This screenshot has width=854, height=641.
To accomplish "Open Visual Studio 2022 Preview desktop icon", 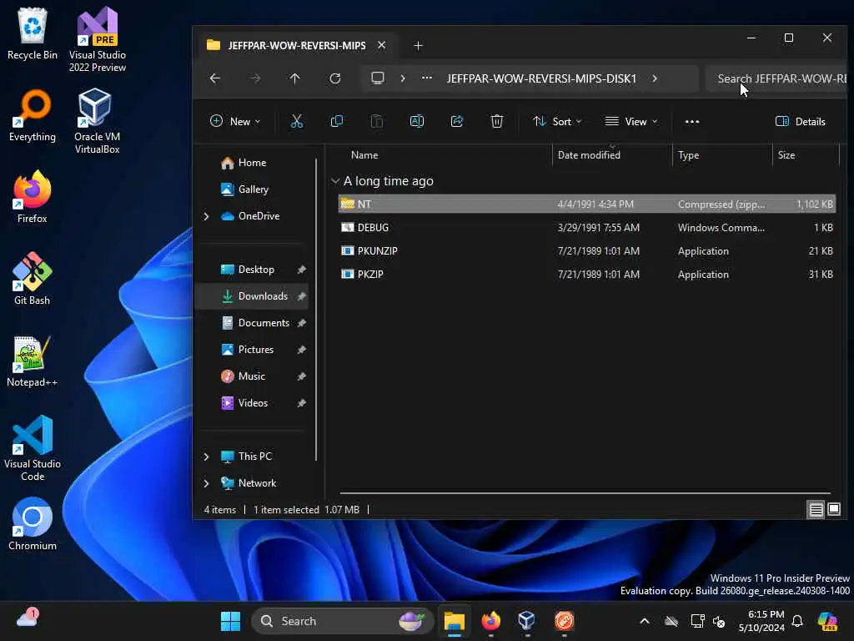I will click(98, 39).
